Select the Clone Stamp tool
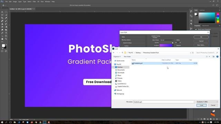The image size is (221, 124). pyautogui.click(x=2, y=24)
